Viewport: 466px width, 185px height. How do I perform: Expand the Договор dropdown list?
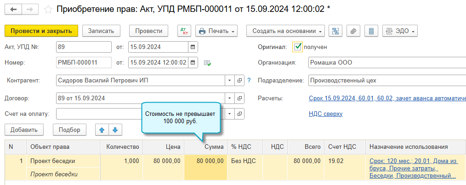(230, 98)
